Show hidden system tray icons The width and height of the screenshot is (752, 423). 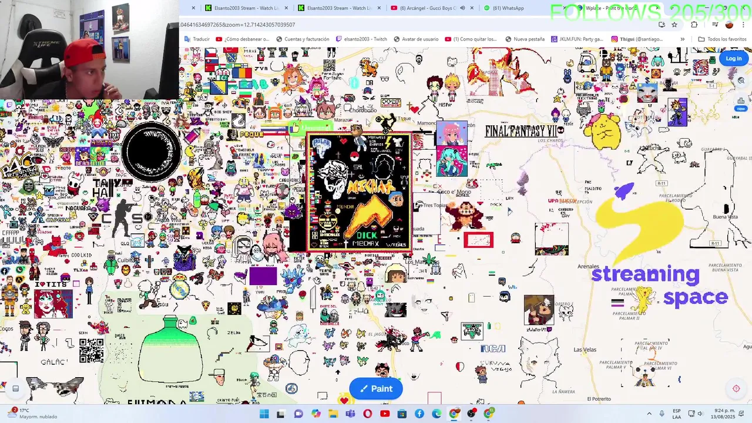point(649,414)
